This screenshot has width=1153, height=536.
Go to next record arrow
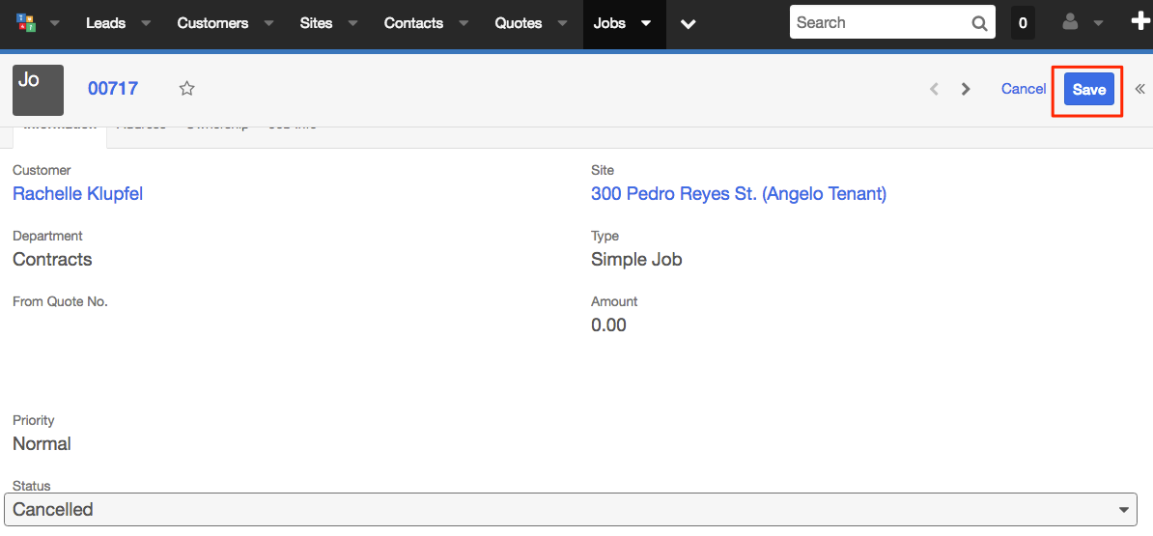click(967, 89)
